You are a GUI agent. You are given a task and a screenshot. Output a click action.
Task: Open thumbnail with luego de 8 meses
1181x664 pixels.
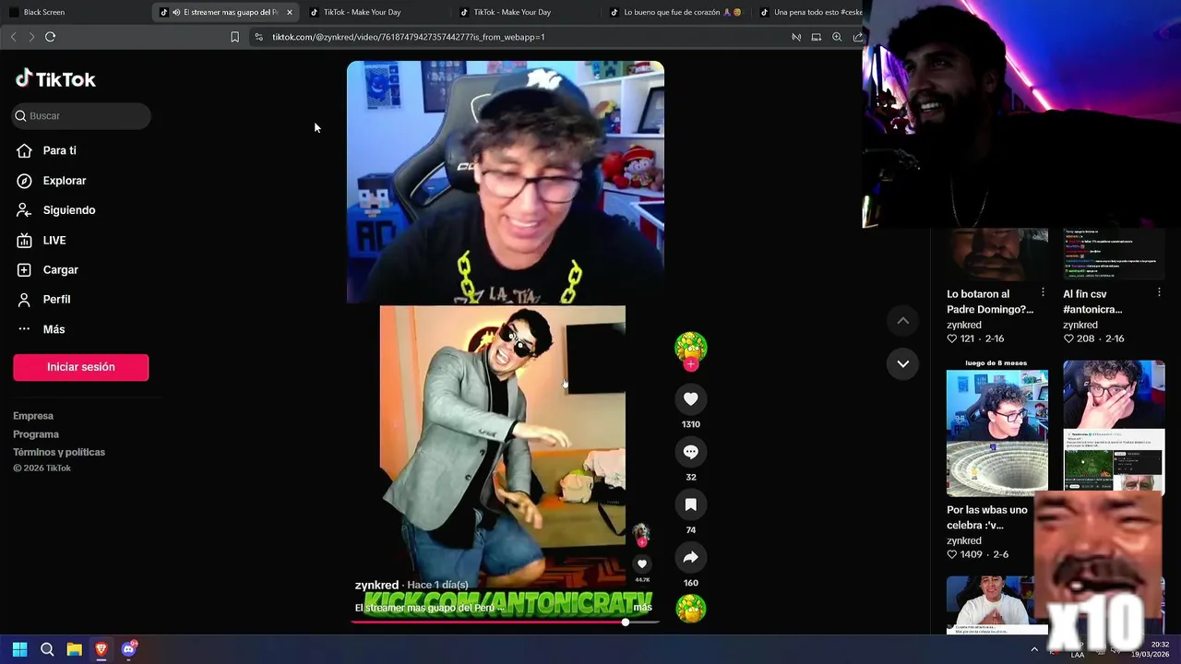(x=997, y=428)
